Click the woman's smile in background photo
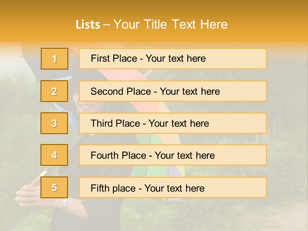 [x=85, y=106]
